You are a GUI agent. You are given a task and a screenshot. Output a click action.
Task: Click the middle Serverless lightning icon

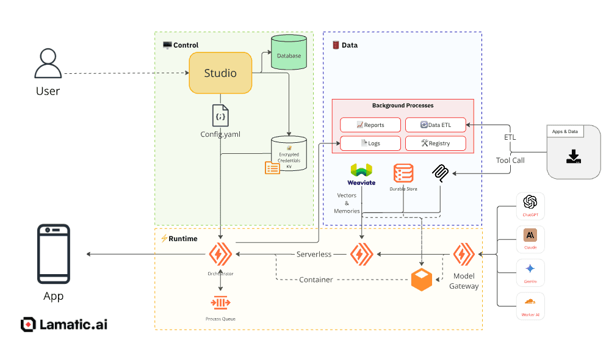point(362,254)
